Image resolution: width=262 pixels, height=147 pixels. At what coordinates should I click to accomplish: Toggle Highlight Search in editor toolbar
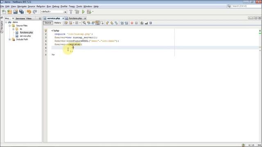tap(97, 23)
